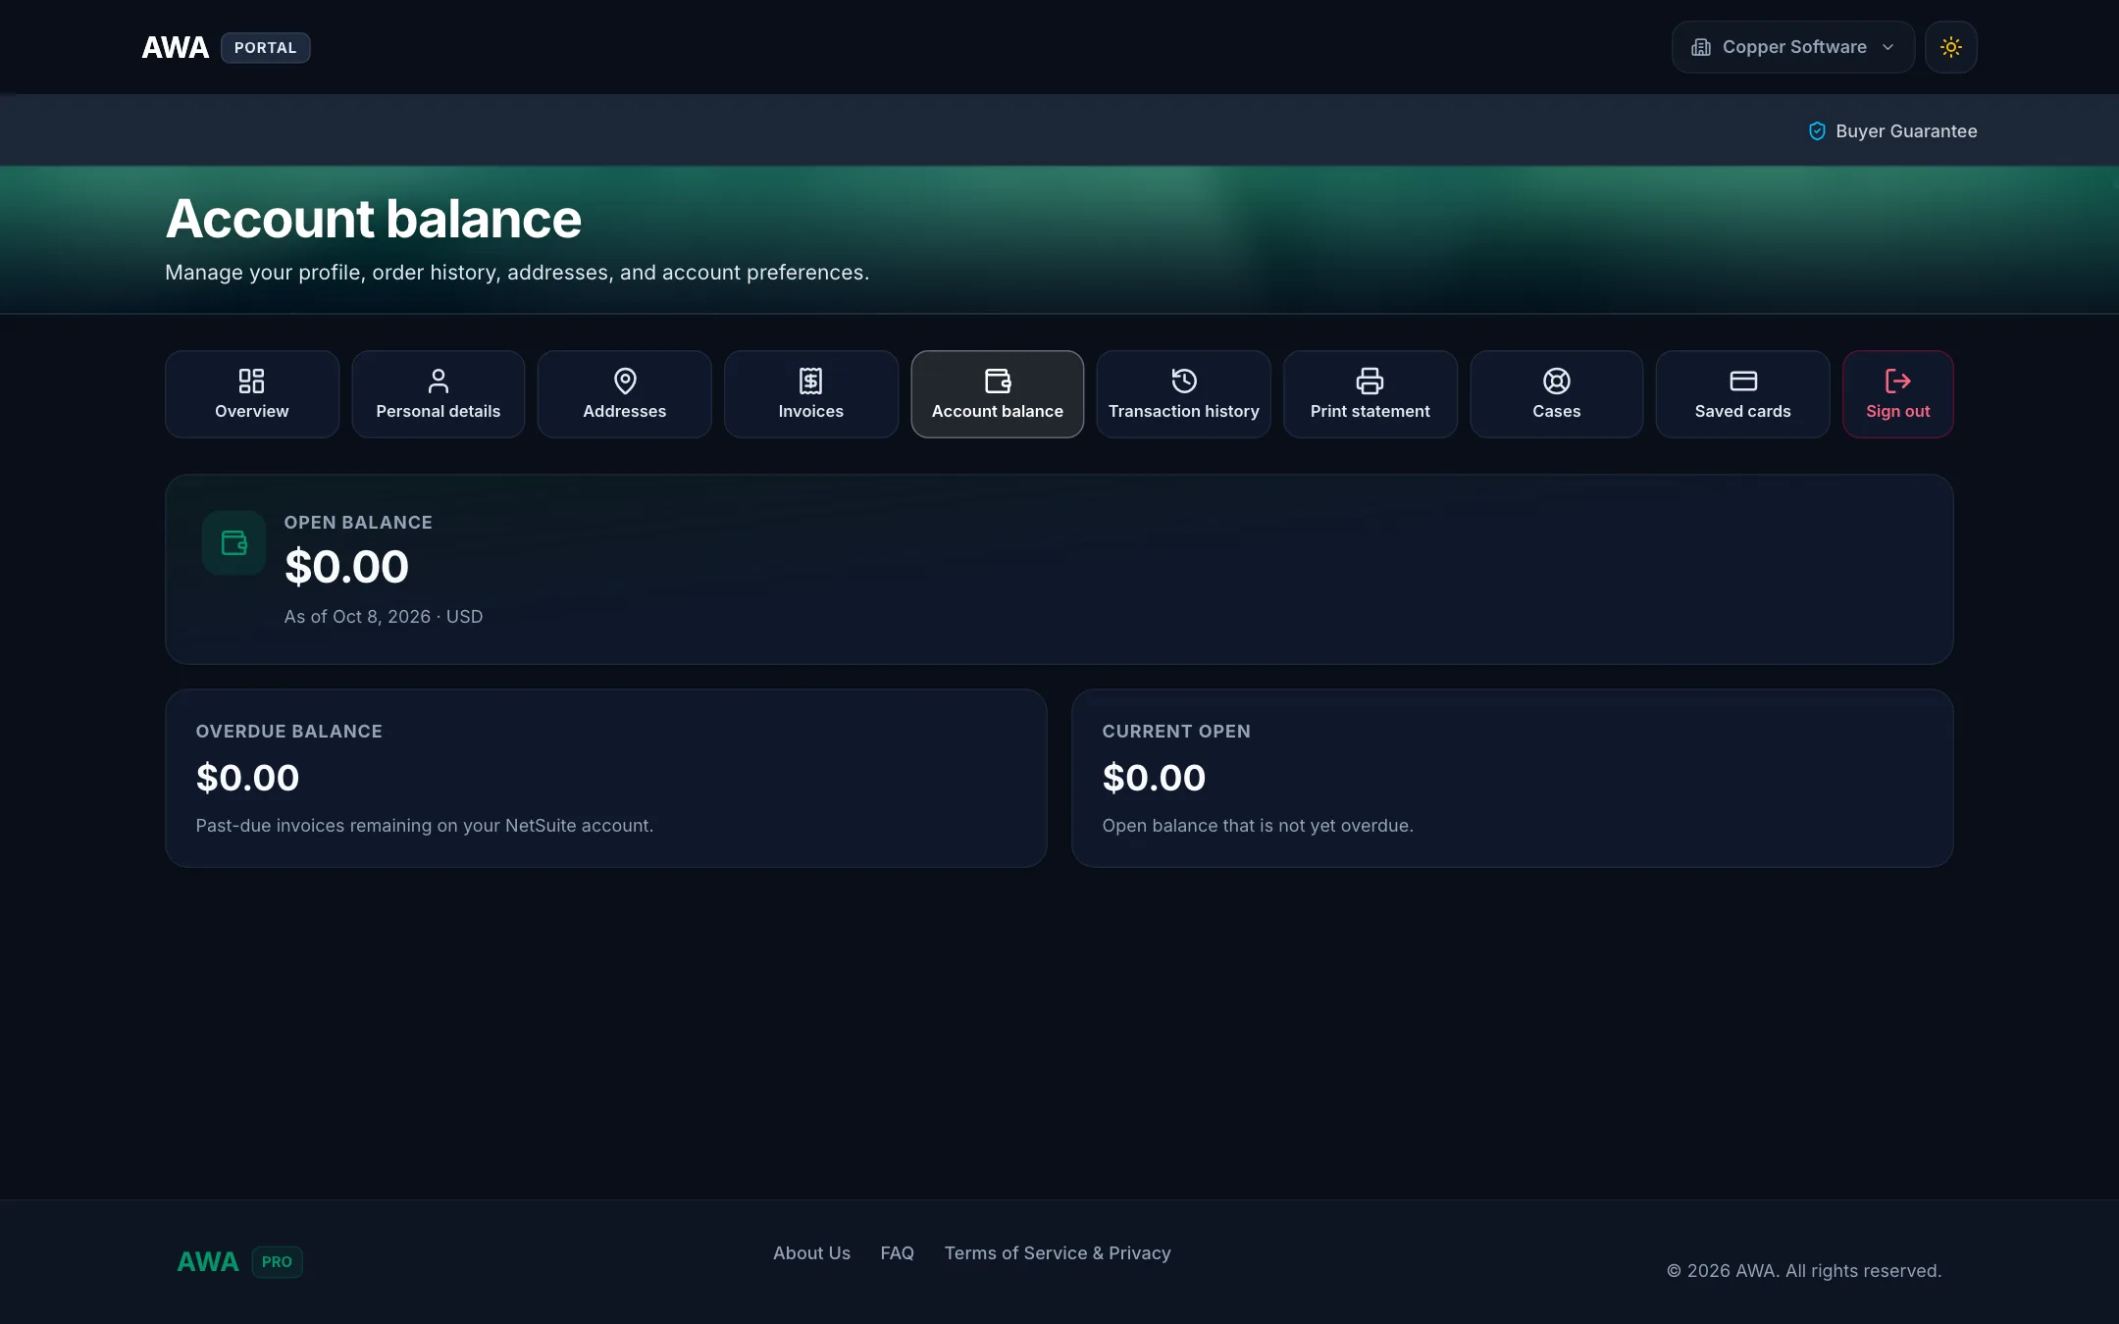Open the Overview tab

tap(252, 394)
